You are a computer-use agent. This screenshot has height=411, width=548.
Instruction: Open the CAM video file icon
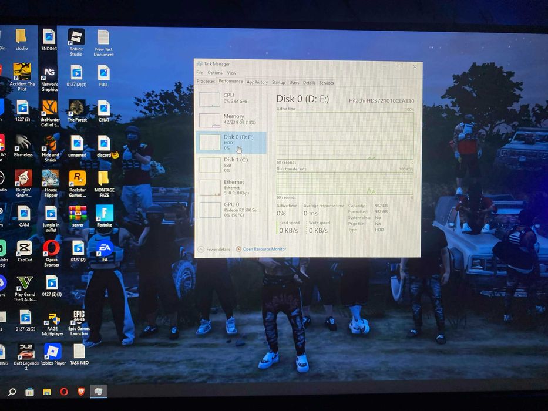[x=23, y=216]
